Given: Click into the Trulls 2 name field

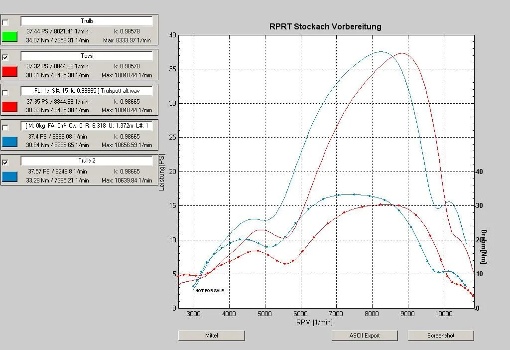Looking at the screenshot, I should click(86, 161).
